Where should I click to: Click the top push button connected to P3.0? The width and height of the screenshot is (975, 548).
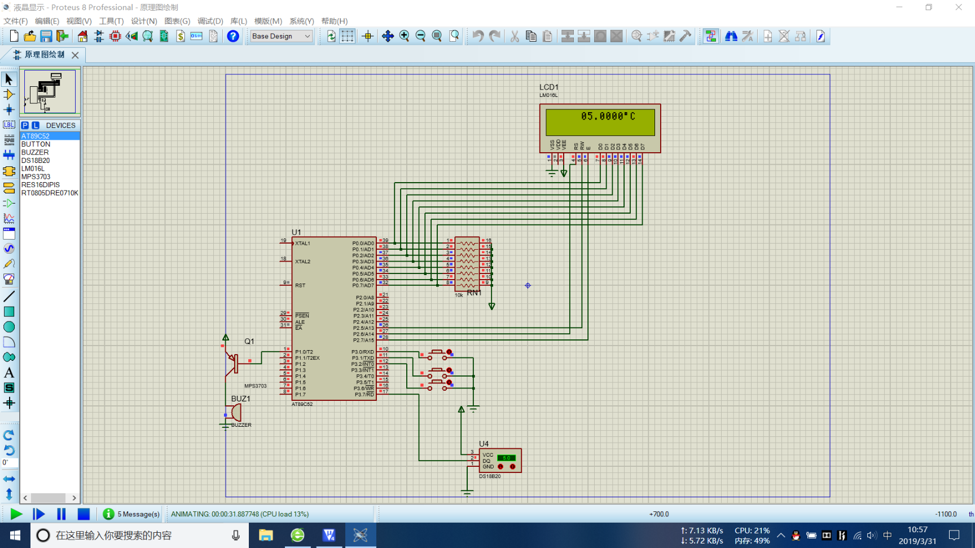(437, 353)
